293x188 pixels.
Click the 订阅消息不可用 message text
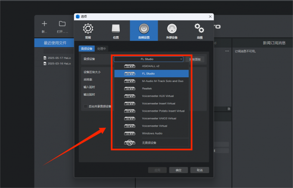[245, 52]
